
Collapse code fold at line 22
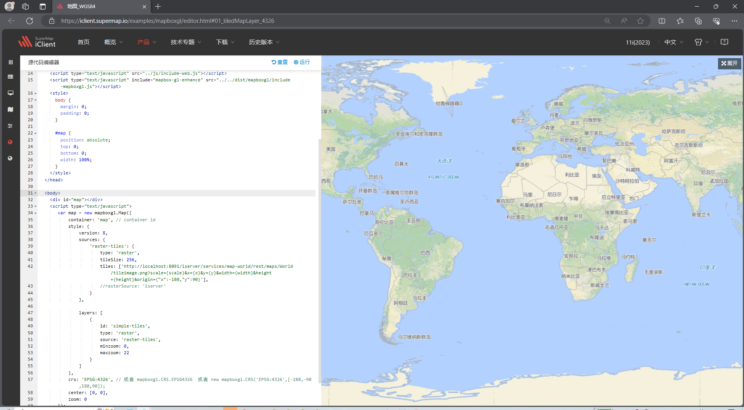pos(36,133)
